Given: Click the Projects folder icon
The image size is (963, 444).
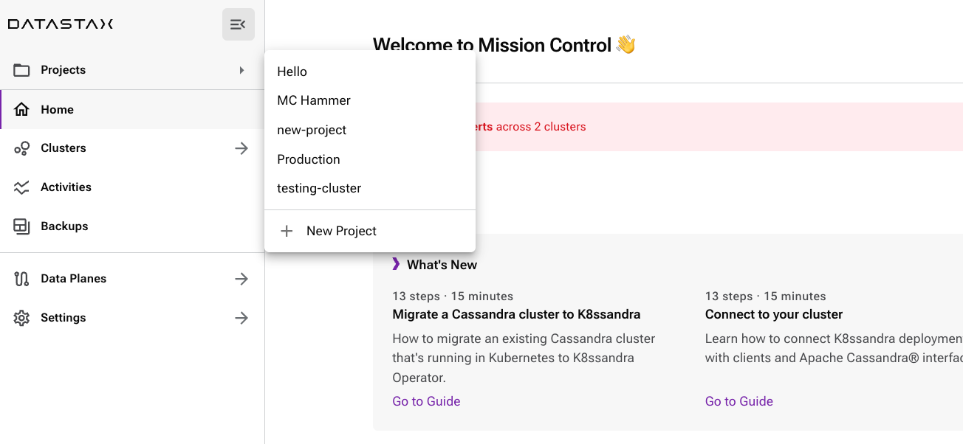Looking at the screenshot, I should pyautogui.click(x=23, y=69).
